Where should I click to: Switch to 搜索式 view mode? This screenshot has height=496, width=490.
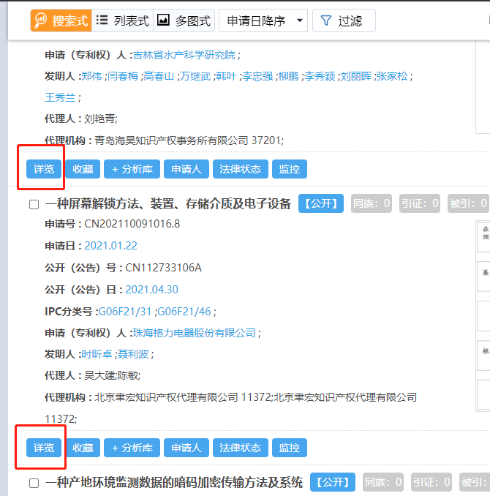coord(61,20)
